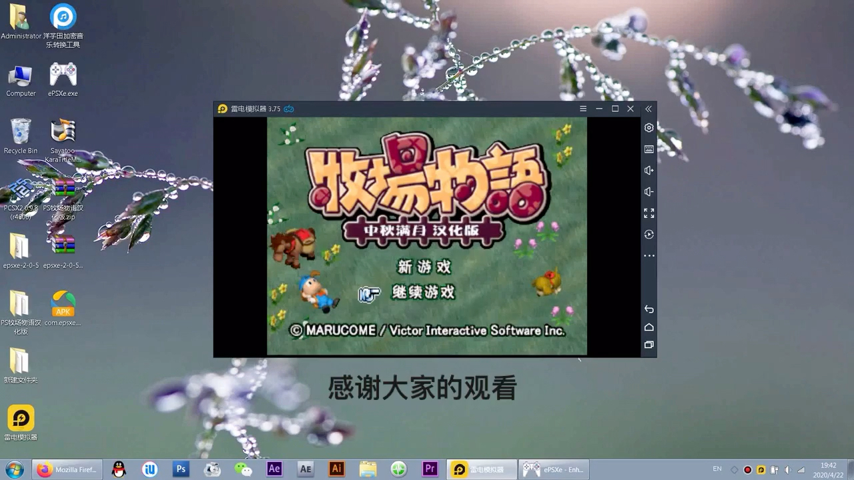Select 洋芋田加密音乐转换工具 desktop icon
Viewport: 854px width, 480px height.
[63, 27]
